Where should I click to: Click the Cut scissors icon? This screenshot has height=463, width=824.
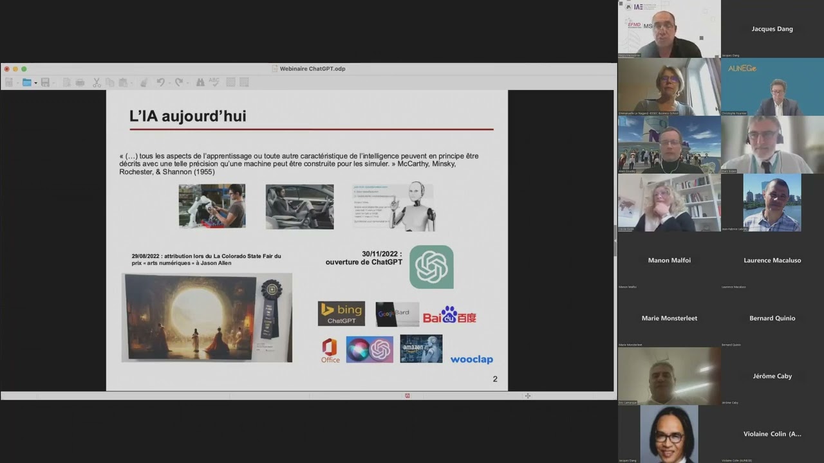[x=97, y=82]
